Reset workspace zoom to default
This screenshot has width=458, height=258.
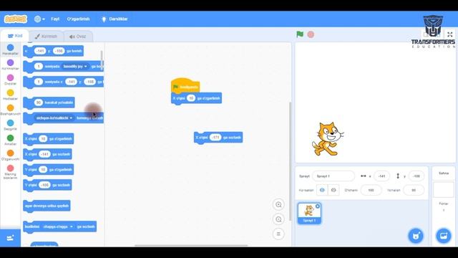tap(278, 234)
